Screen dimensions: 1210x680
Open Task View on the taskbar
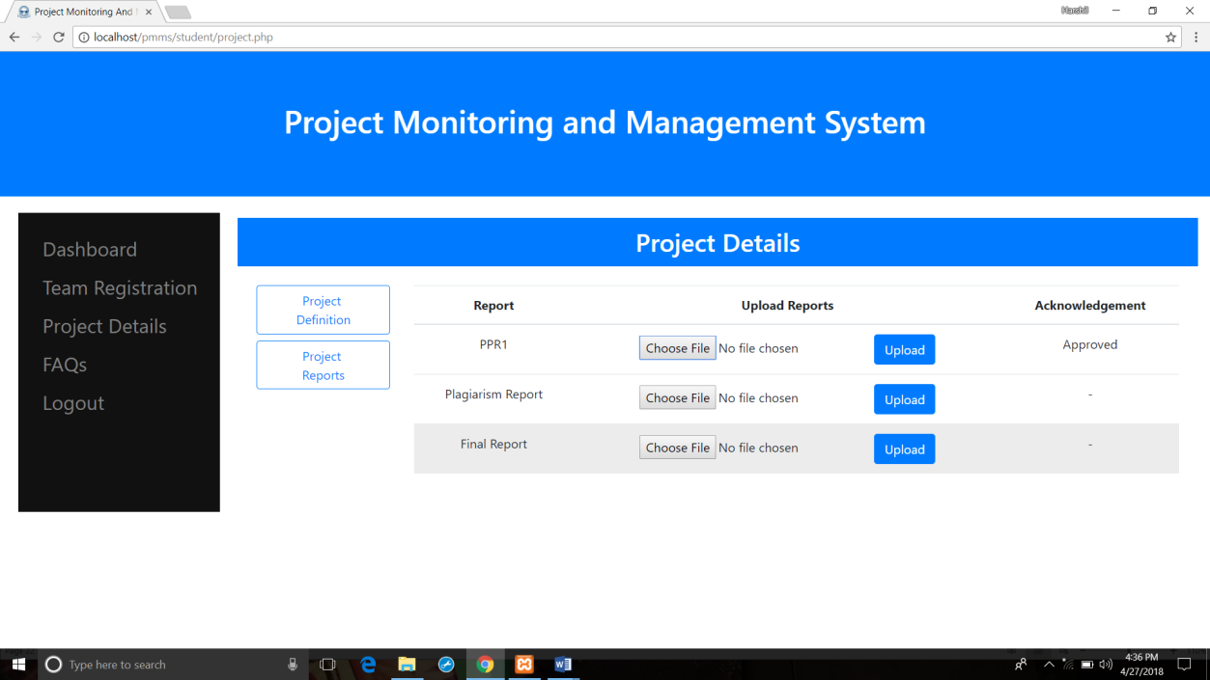click(327, 665)
